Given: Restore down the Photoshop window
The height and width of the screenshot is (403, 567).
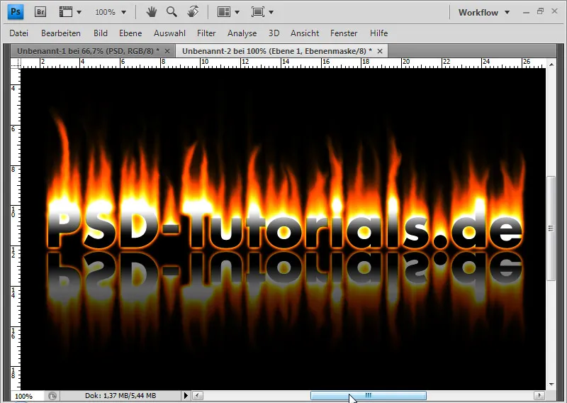Looking at the screenshot, I should pyautogui.click(x=540, y=11).
